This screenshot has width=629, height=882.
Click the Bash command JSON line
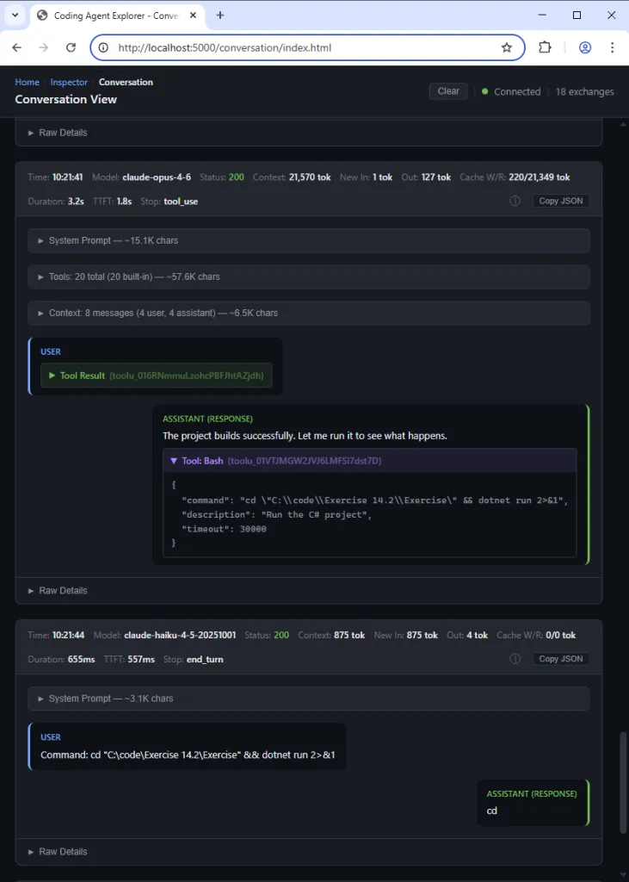pyautogui.click(x=375, y=500)
